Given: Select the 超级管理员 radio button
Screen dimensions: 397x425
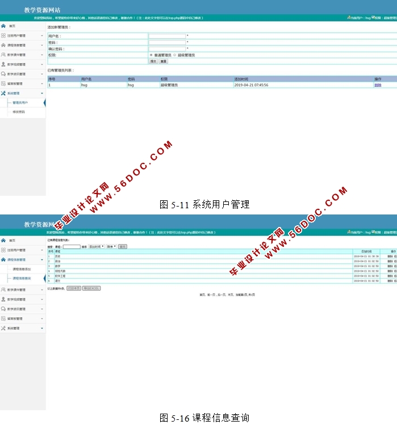Looking at the screenshot, I should (x=175, y=55).
